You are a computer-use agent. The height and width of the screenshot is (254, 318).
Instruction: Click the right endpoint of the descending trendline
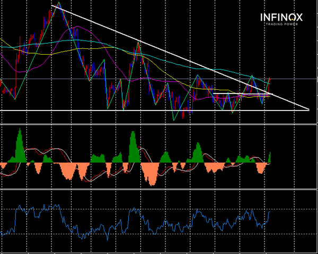click(x=308, y=110)
